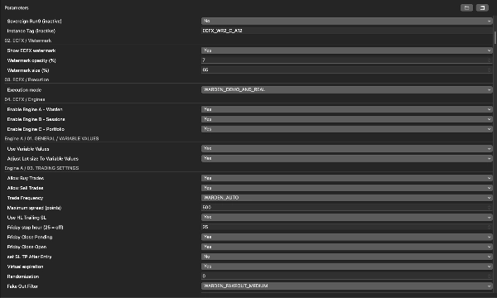This screenshot has height=298, width=497.
Task: Open the Show ECFX watermark dropdown
Action: click(x=347, y=50)
